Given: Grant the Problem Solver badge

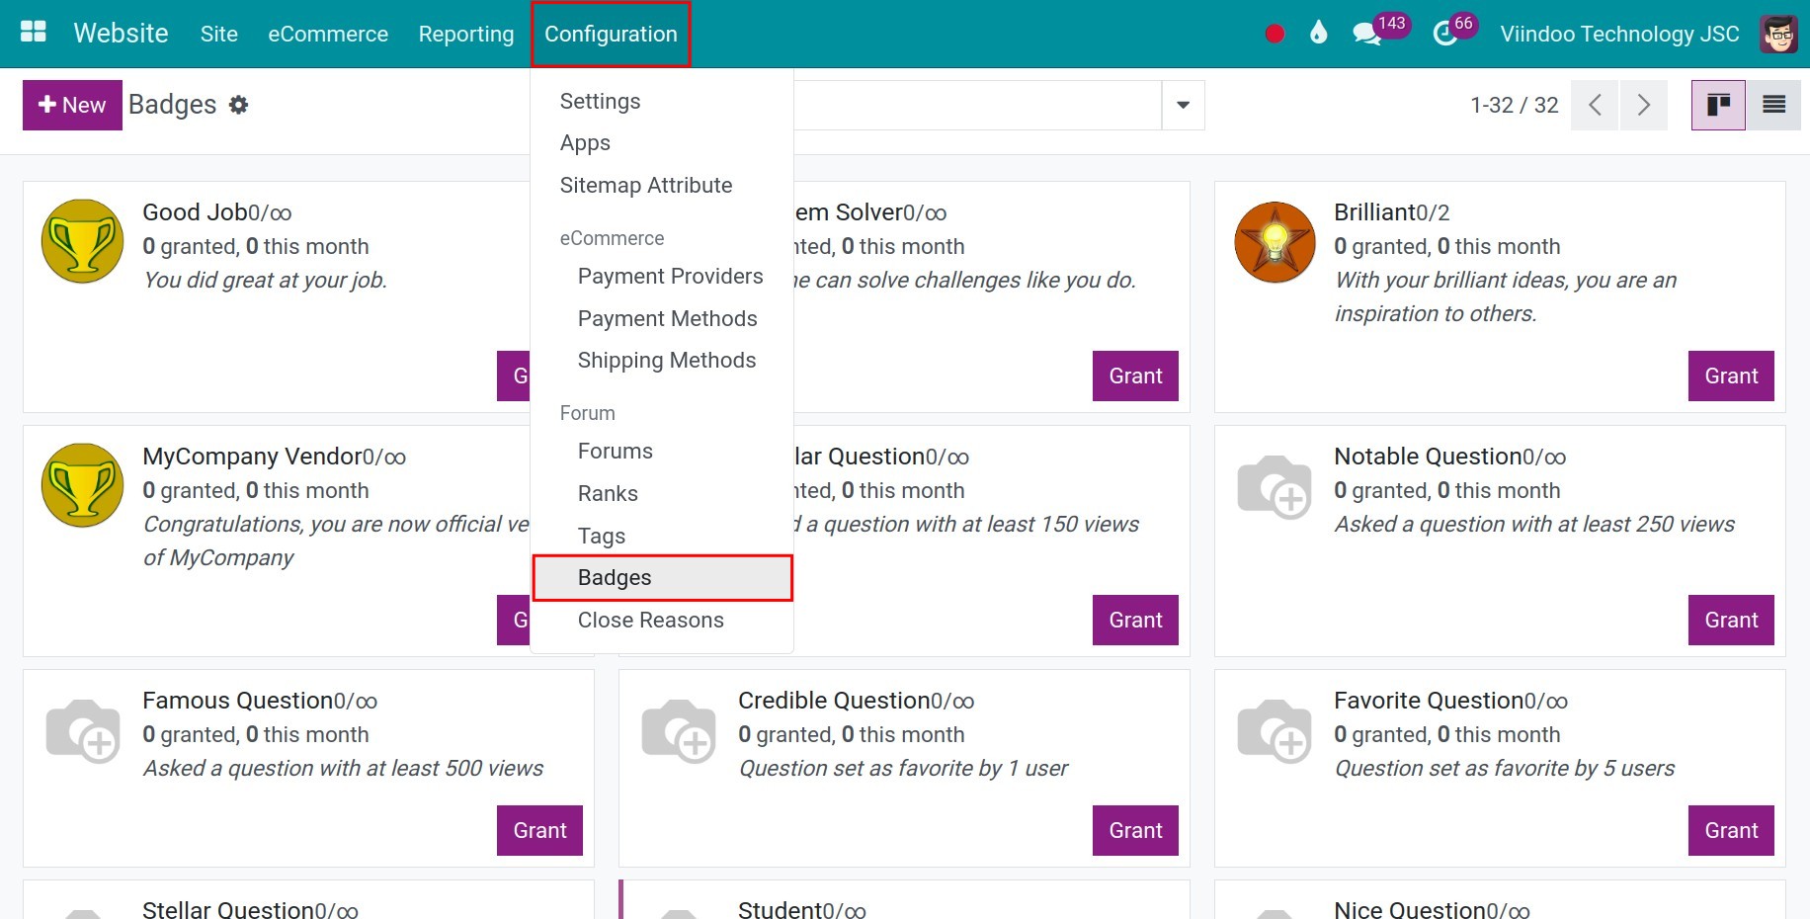Looking at the screenshot, I should pos(1135,376).
